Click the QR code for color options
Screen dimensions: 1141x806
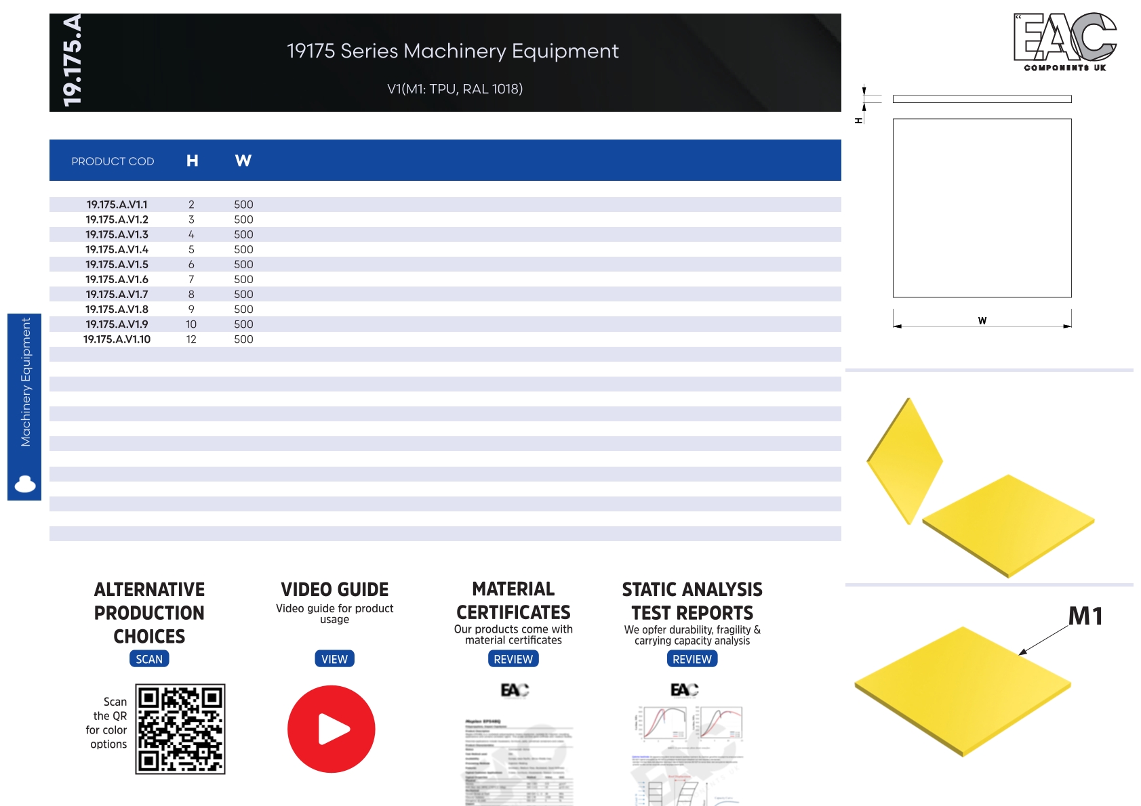click(x=180, y=729)
